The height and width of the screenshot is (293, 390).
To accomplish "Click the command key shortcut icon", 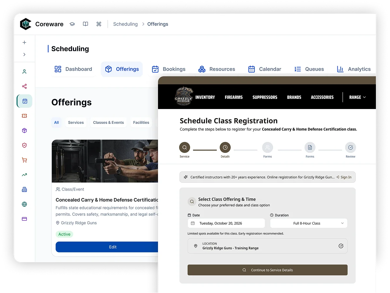I will click(x=99, y=24).
